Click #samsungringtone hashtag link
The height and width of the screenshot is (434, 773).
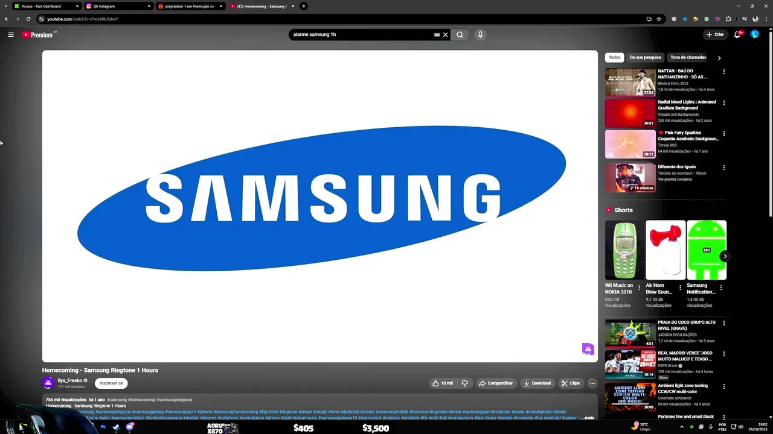click(x=174, y=400)
